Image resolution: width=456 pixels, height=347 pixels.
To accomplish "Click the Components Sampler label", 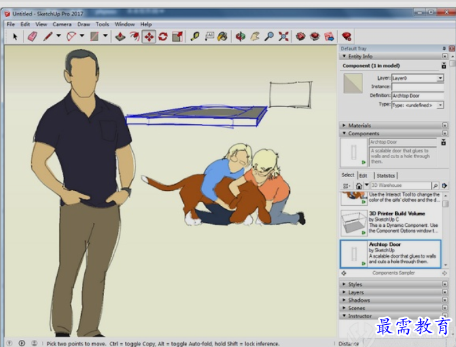I will pos(393,273).
